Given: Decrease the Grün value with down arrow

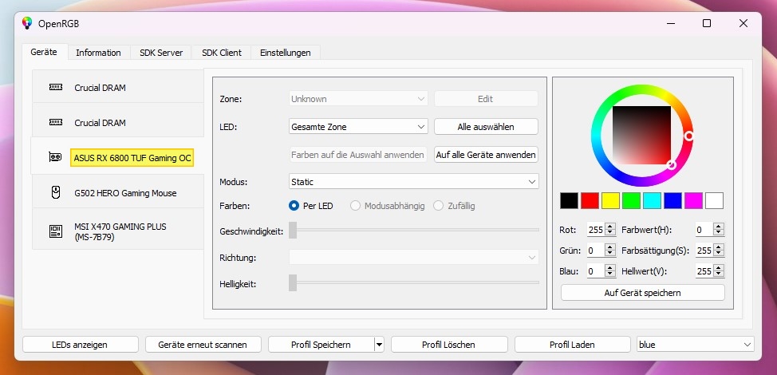Looking at the screenshot, I should point(610,254).
